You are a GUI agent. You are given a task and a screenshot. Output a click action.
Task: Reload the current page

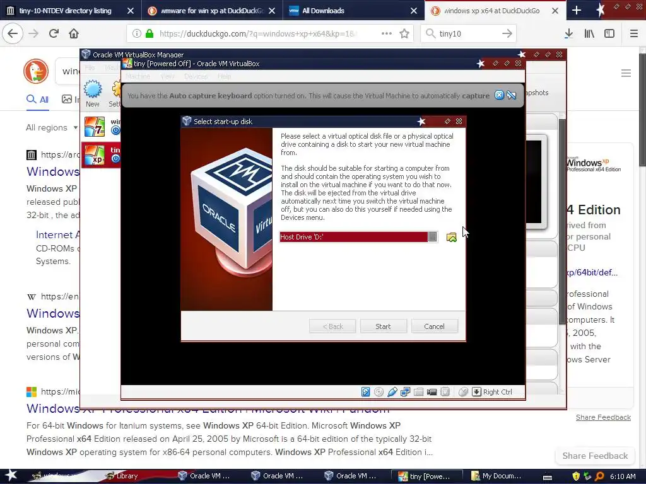[x=54, y=33]
